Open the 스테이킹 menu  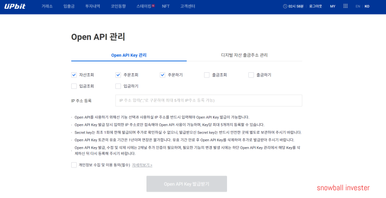[144, 6]
